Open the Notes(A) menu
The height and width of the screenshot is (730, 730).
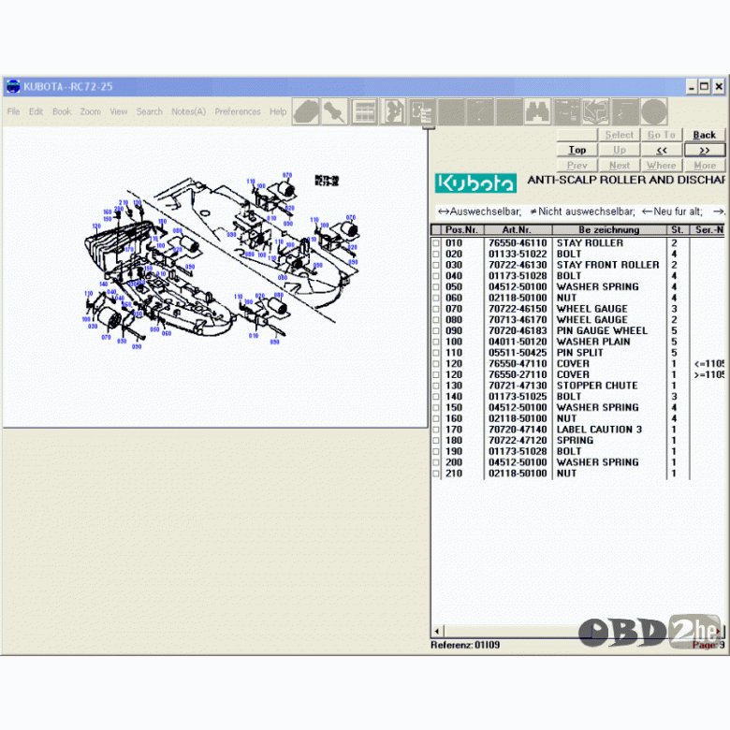(x=188, y=111)
